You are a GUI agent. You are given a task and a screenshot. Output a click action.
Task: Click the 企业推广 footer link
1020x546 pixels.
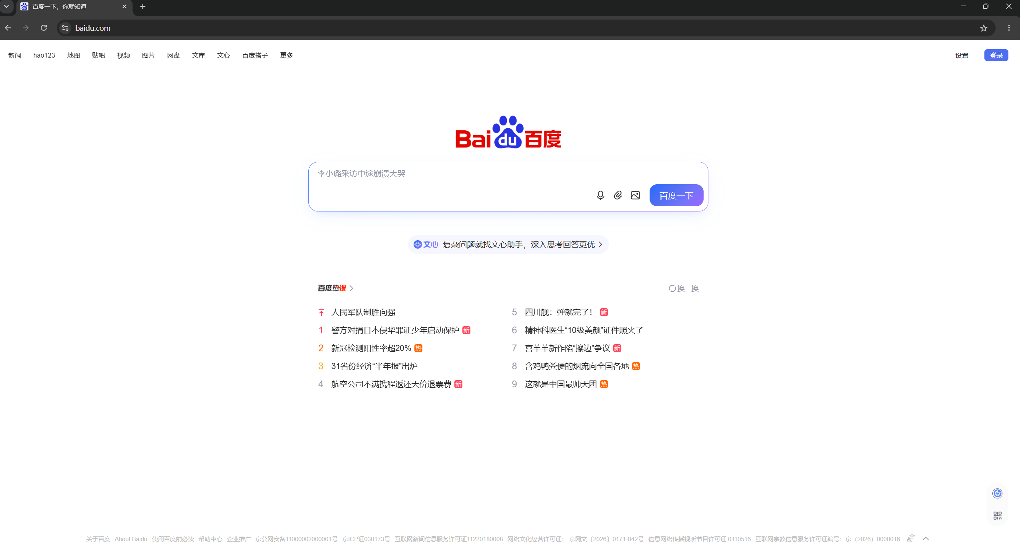pyautogui.click(x=239, y=539)
